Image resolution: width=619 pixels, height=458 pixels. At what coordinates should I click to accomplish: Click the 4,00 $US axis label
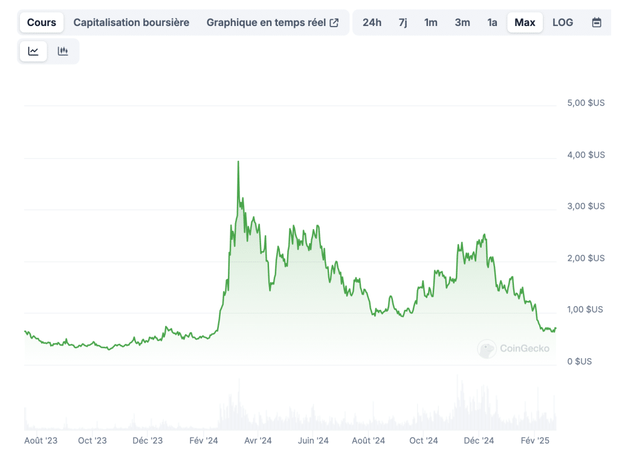[586, 155]
